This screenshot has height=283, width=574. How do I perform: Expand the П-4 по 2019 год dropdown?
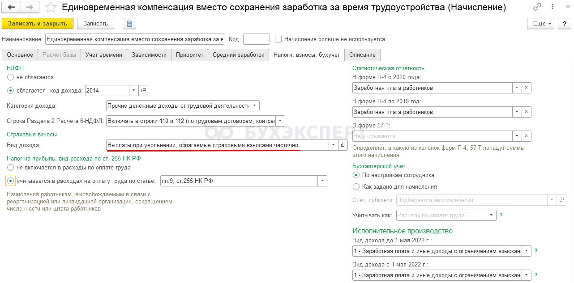coord(517,112)
